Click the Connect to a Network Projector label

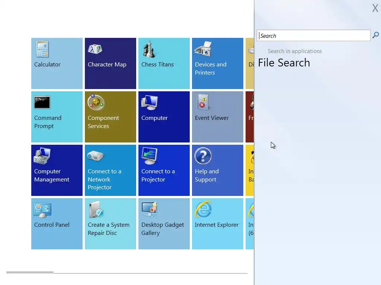click(x=105, y=179)
